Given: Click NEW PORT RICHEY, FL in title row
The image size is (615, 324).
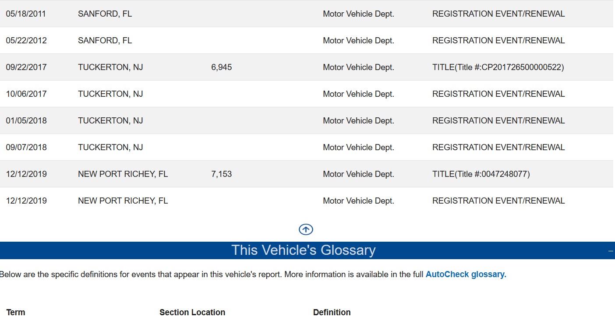Looking at the screenshot, I should pyautogui.click(x=123, y=174).
